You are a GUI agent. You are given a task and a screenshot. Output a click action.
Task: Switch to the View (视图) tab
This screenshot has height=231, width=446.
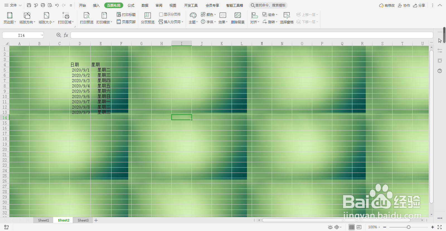pos(173,5)
